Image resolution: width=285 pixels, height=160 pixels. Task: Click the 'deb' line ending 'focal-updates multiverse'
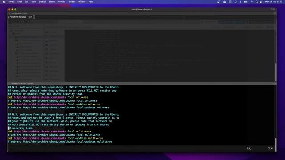tap(55, 138)
